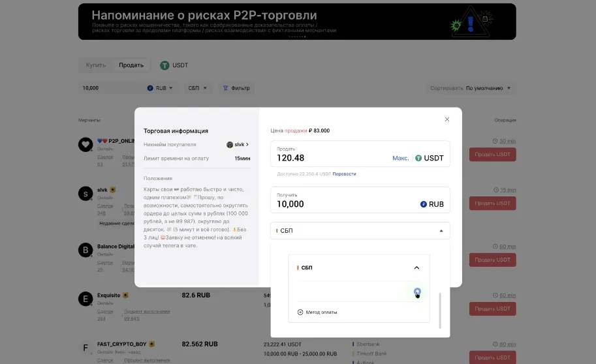Viewport: 596px width, 364px height.
Task: Click the Сделок 384 stat for Exquisite
Action: [105, 315]
